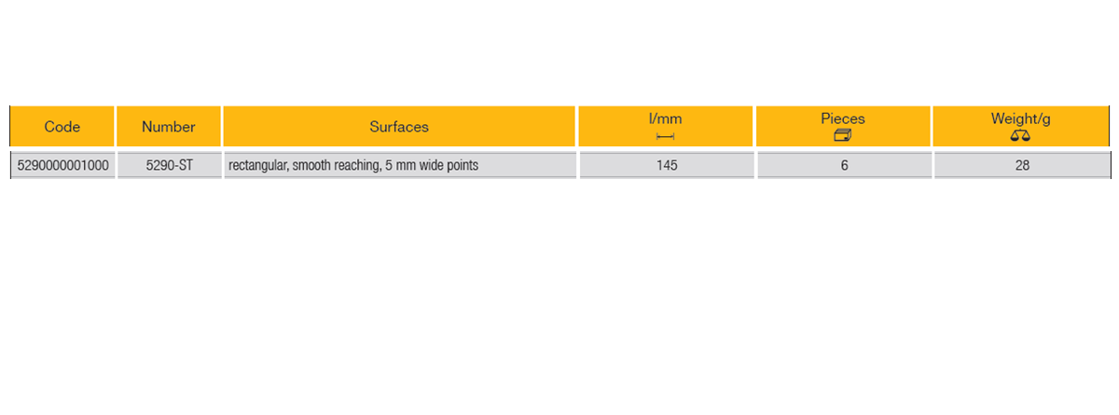Click the balance scale icon under Weight/g
Image resolution: width=1119 pixels, height=415 pixels.
pos(1020,136)
